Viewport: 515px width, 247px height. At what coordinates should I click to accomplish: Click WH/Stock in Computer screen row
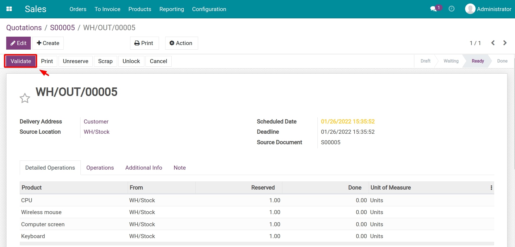[x=142, y=224]
